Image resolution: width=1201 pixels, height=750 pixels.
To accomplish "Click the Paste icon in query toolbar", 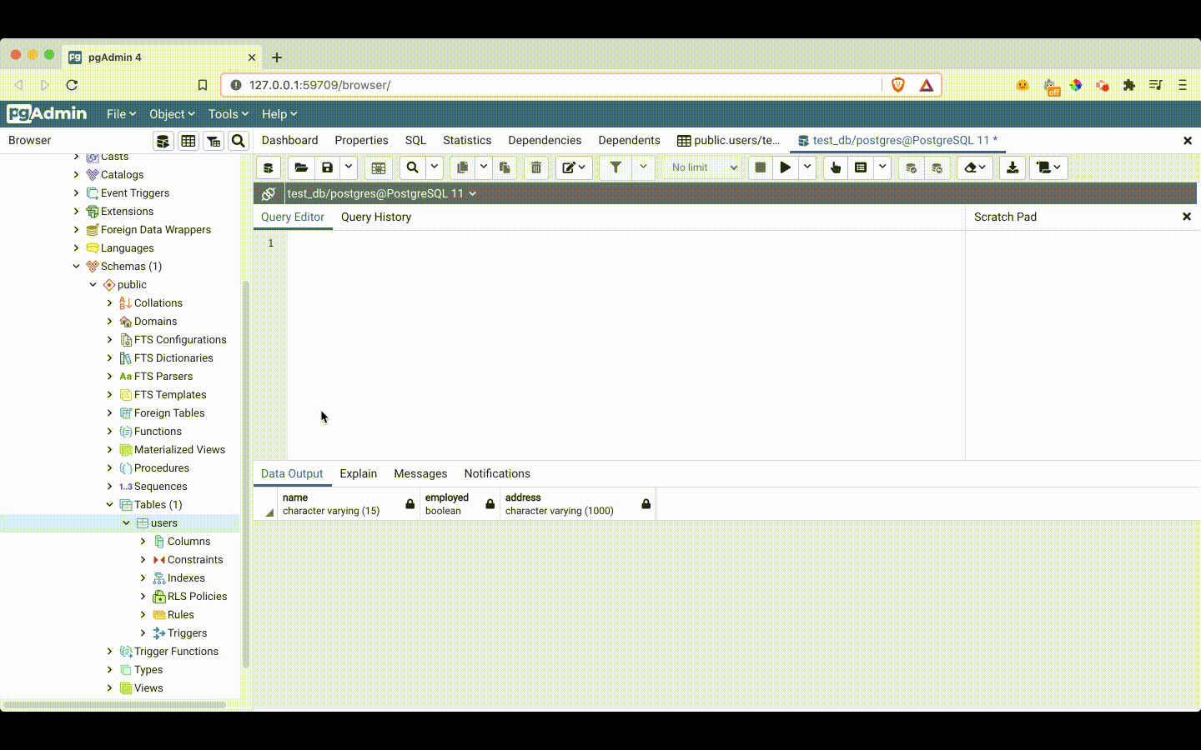I will point(505,167).
